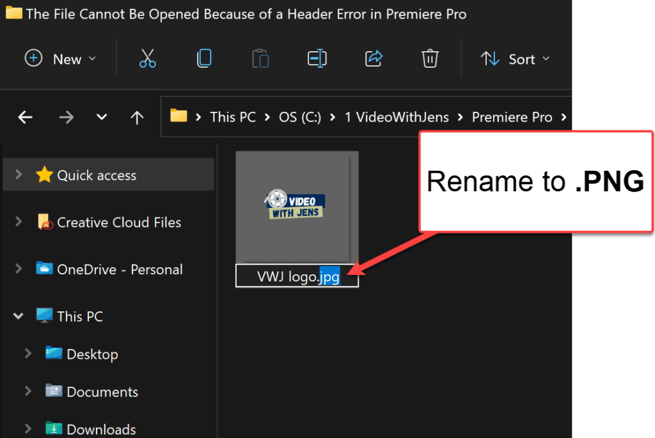Screen dimensions: 655x438
Task: Select This PC in the address breadcrumb
Action: point(233,117)
